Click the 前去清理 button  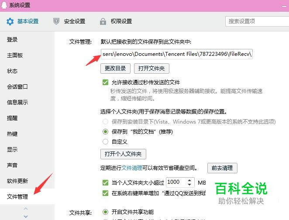(x=222, y=168)
